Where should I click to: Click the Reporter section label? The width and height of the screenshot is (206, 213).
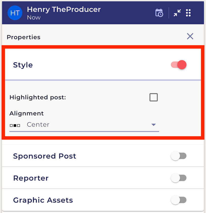pyautogui.click(x=31, y=178)
